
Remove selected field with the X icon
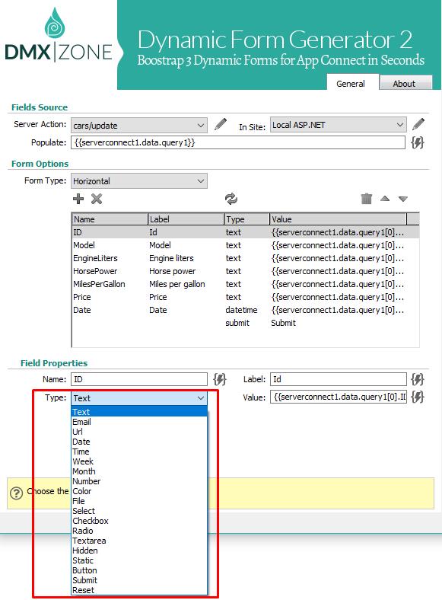click(97, 199)
